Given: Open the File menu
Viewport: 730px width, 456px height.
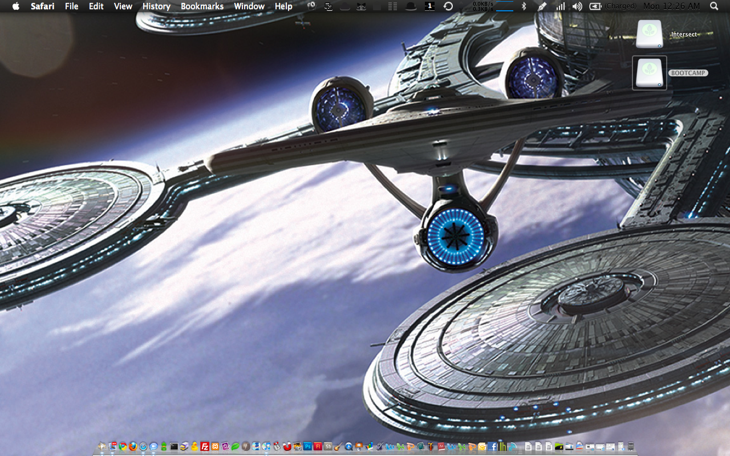Looking at the screenshot, I should click(72, 6).
